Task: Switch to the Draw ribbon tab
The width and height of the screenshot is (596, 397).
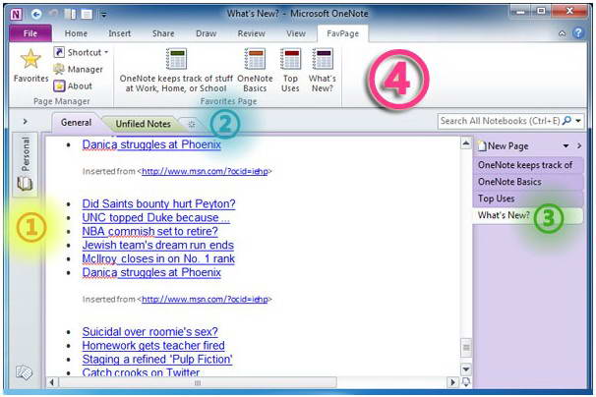Action: pyautogui.click(x=206, y=33)
